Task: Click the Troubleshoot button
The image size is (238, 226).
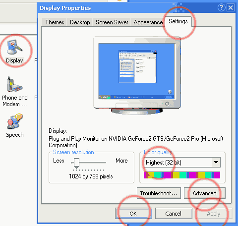Action: click(x=159, y=193)
